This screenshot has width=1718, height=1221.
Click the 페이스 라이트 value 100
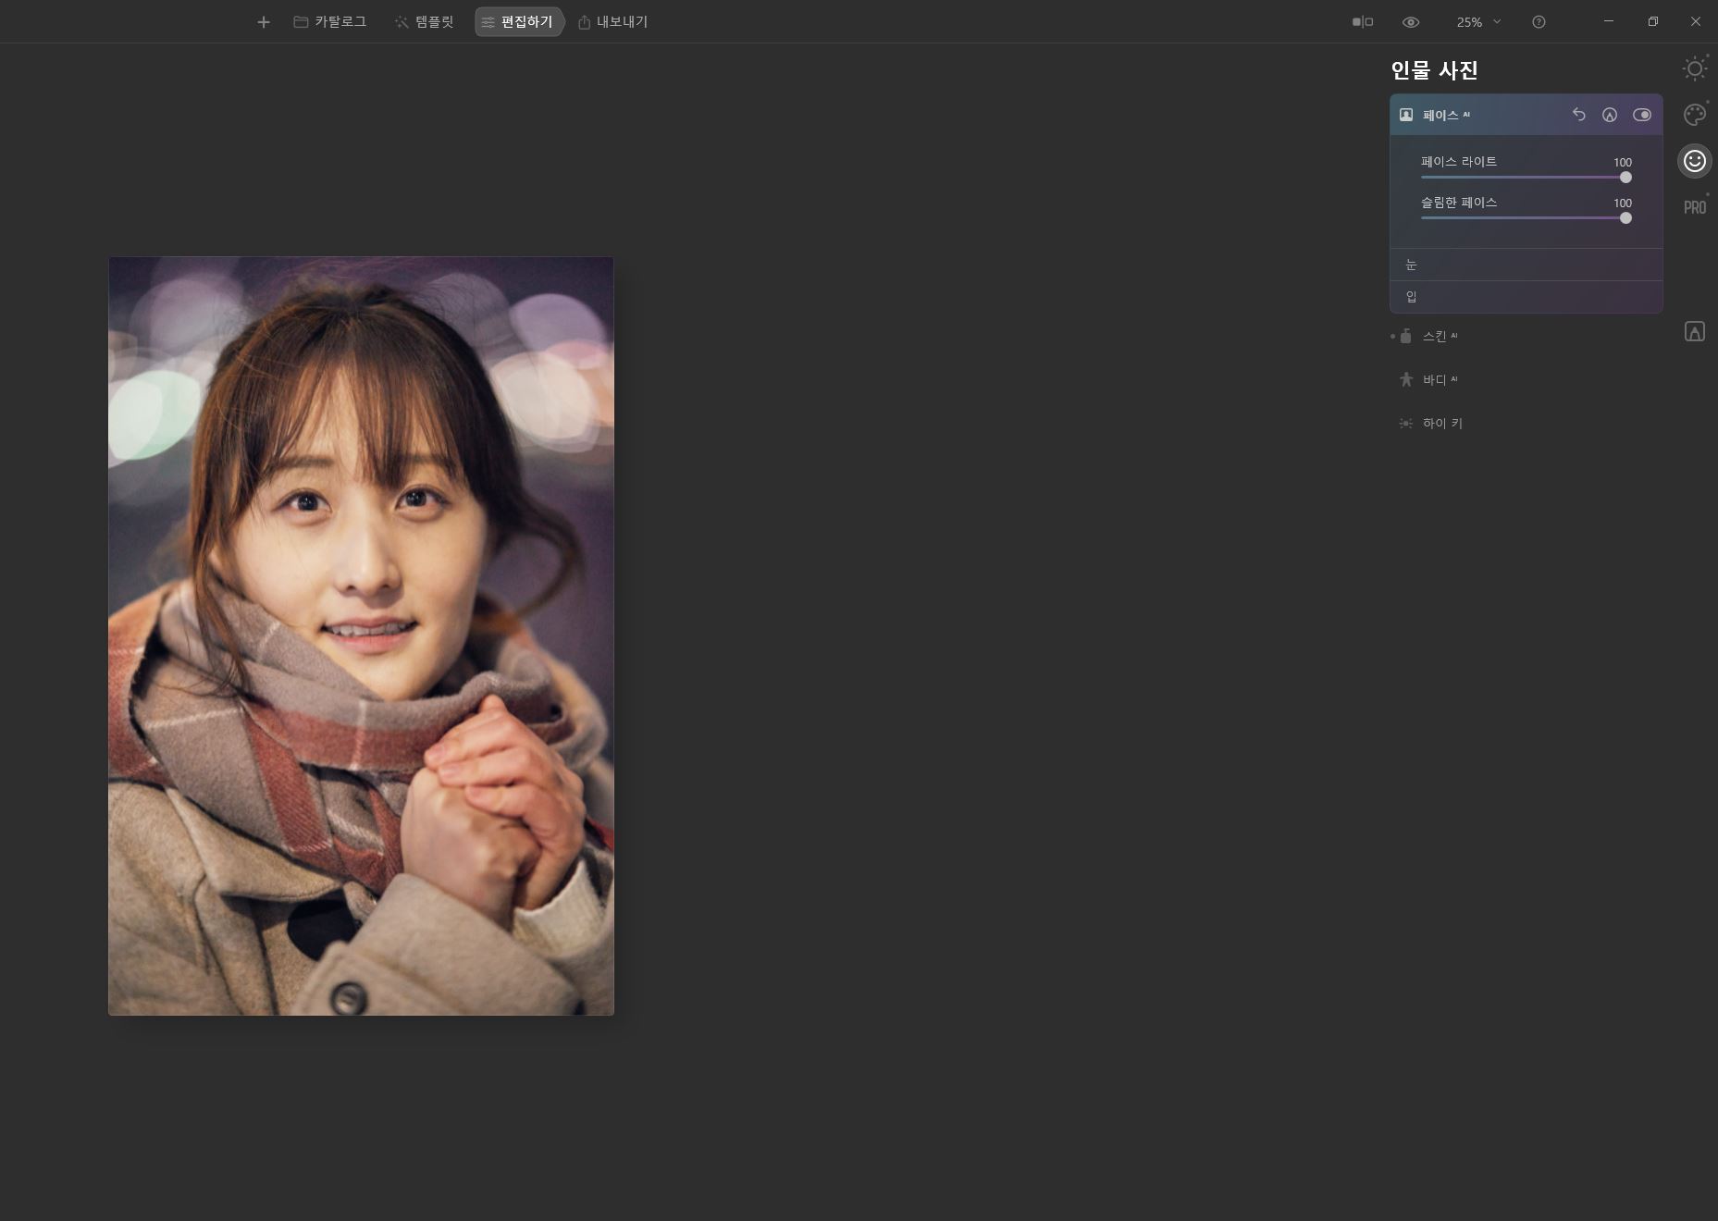click(x=1623, y=162)
